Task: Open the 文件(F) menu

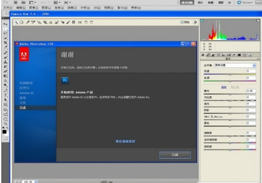Action: pyautogui.click(x=8, y=8)
